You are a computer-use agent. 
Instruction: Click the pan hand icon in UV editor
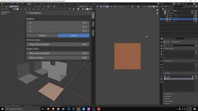click(157, 13)
